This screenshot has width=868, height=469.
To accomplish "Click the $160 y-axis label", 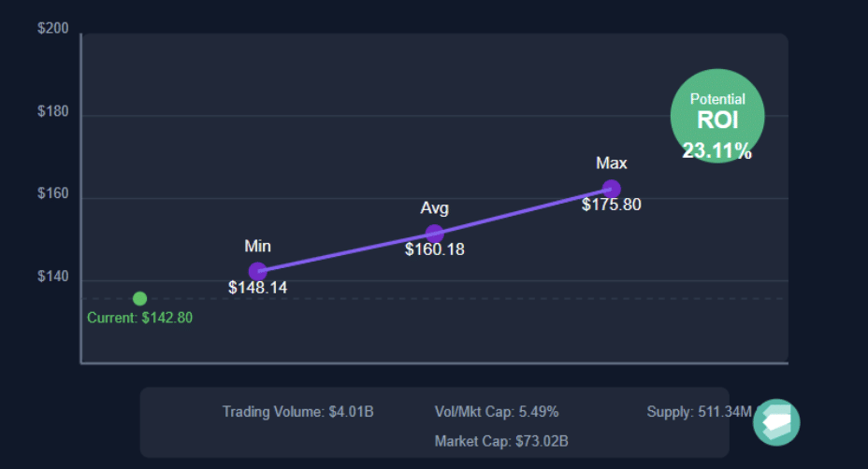I will pyautogui.click(x=52, y=197).
